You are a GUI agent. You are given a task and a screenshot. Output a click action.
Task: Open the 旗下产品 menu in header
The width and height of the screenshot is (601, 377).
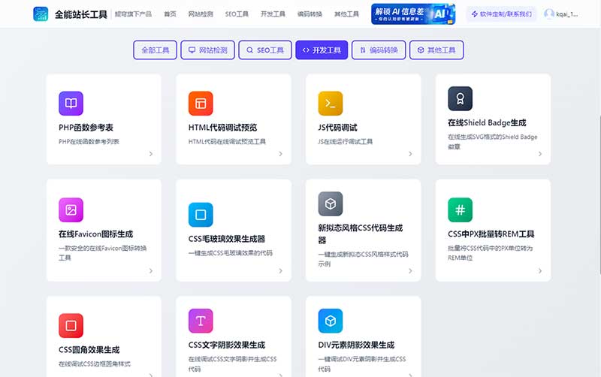pyautogui.click(x=133, y=14)
